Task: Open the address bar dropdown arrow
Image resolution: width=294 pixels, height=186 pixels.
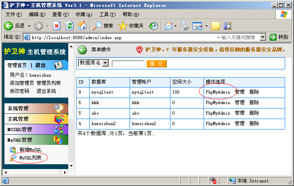Action: [262, 37]
